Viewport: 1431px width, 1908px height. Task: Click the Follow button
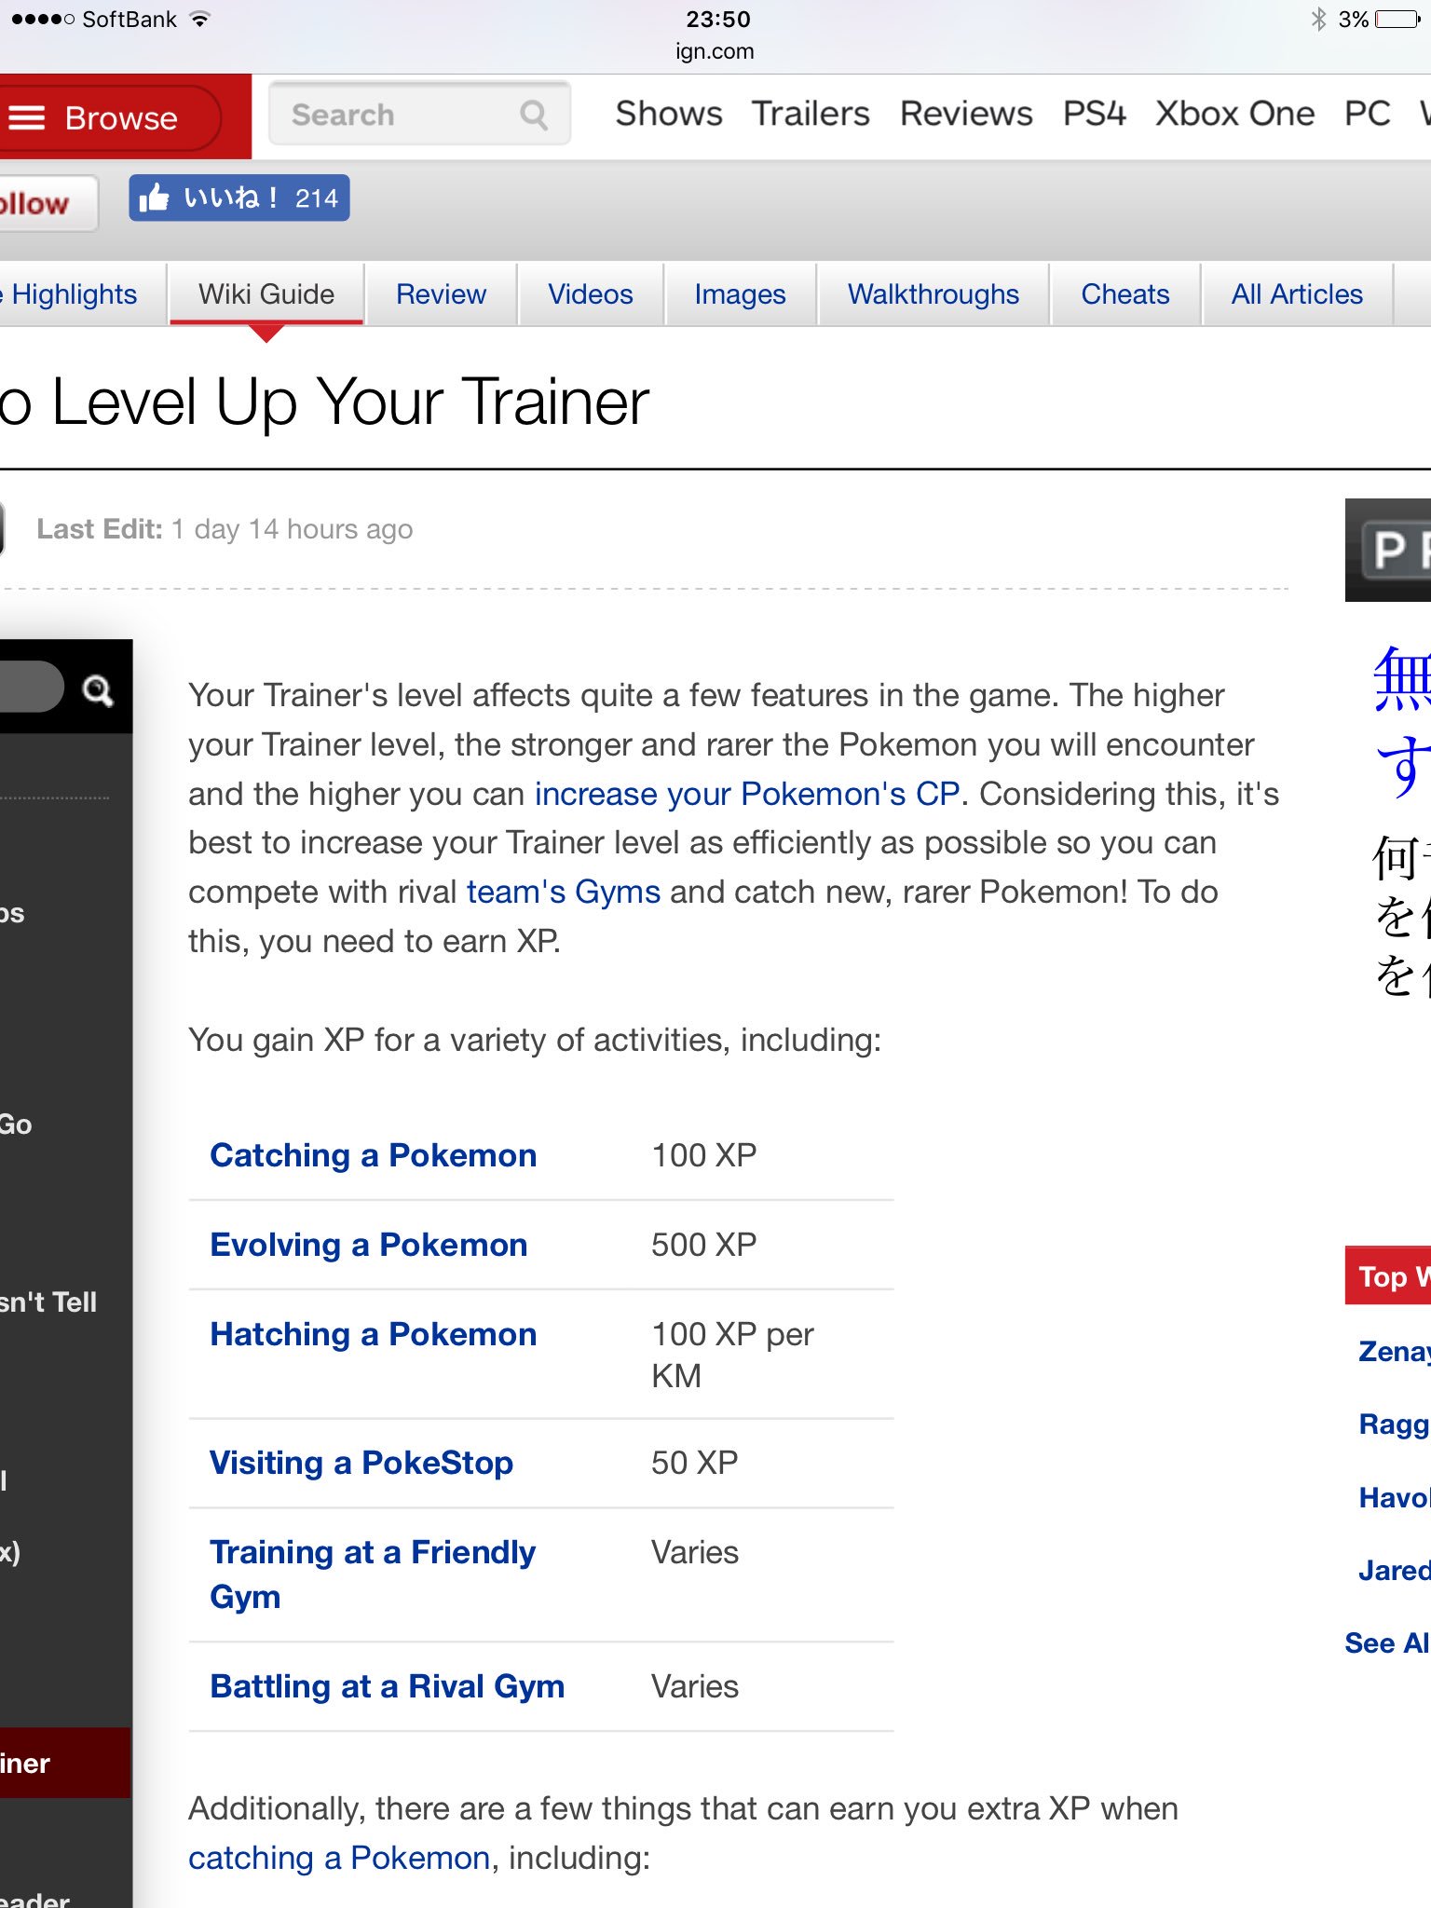(x=47, y=203)
